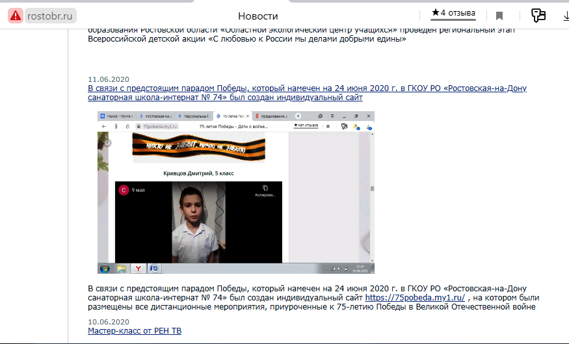Click the 'Новости' page title in the header

[258, 16]
